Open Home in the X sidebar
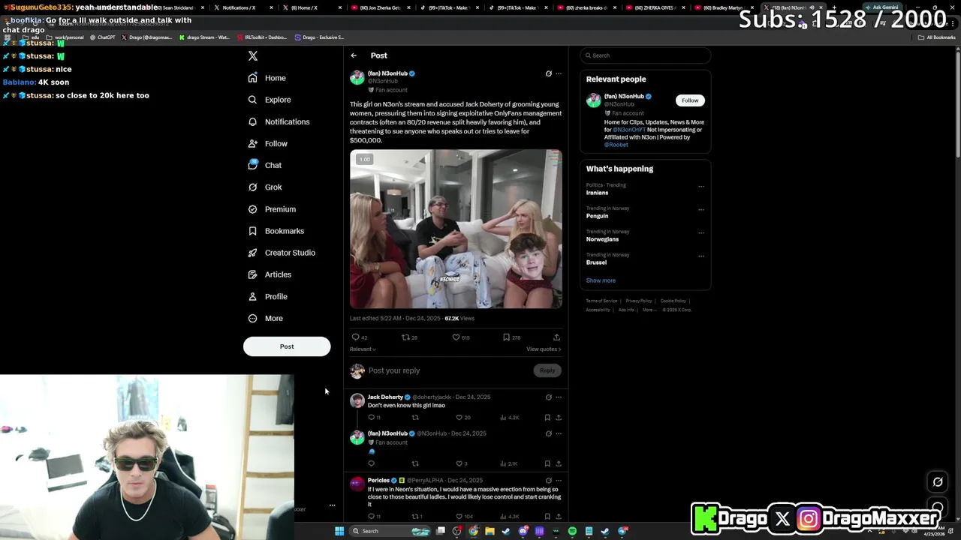This screenshot has height=540, width=961. click(267, 78)
